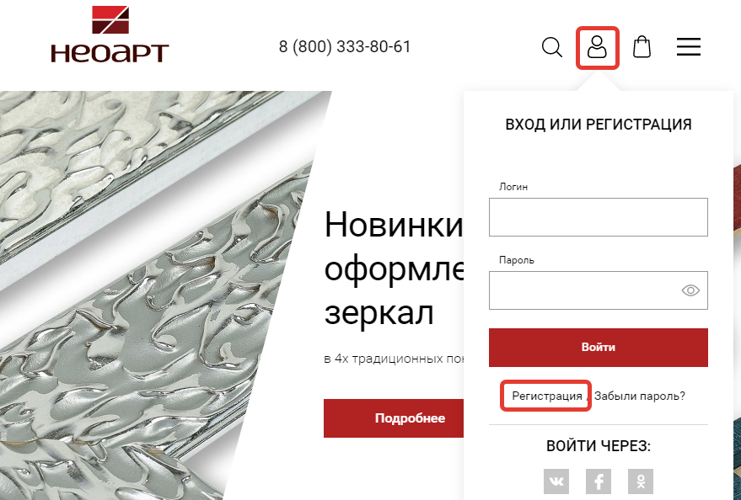
Task: Toggle password visibility eye icon
Action: 690,290
